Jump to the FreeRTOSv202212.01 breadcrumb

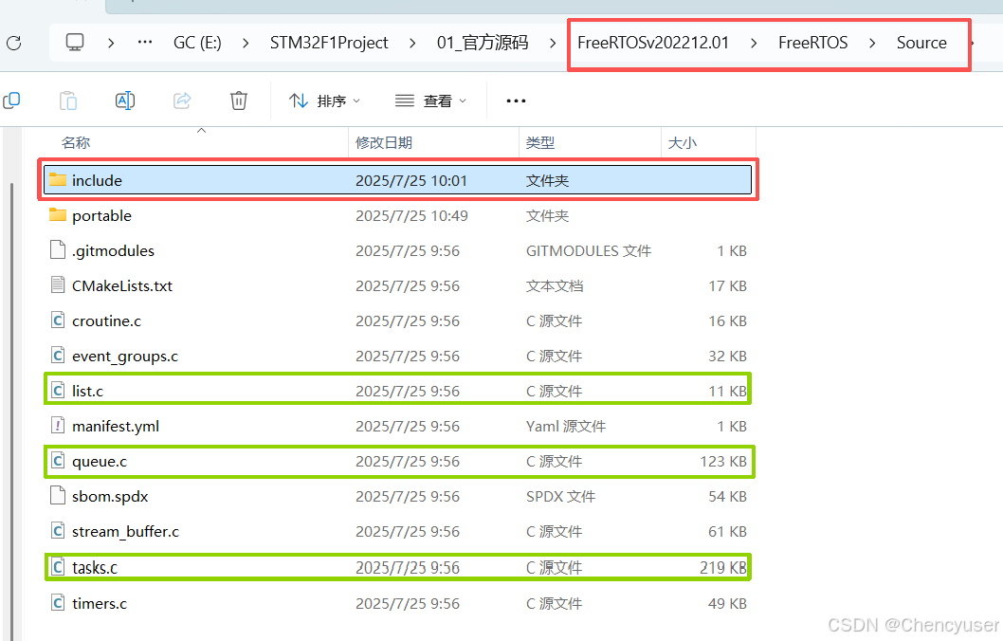pyautogui.click(x=653, y=43)
